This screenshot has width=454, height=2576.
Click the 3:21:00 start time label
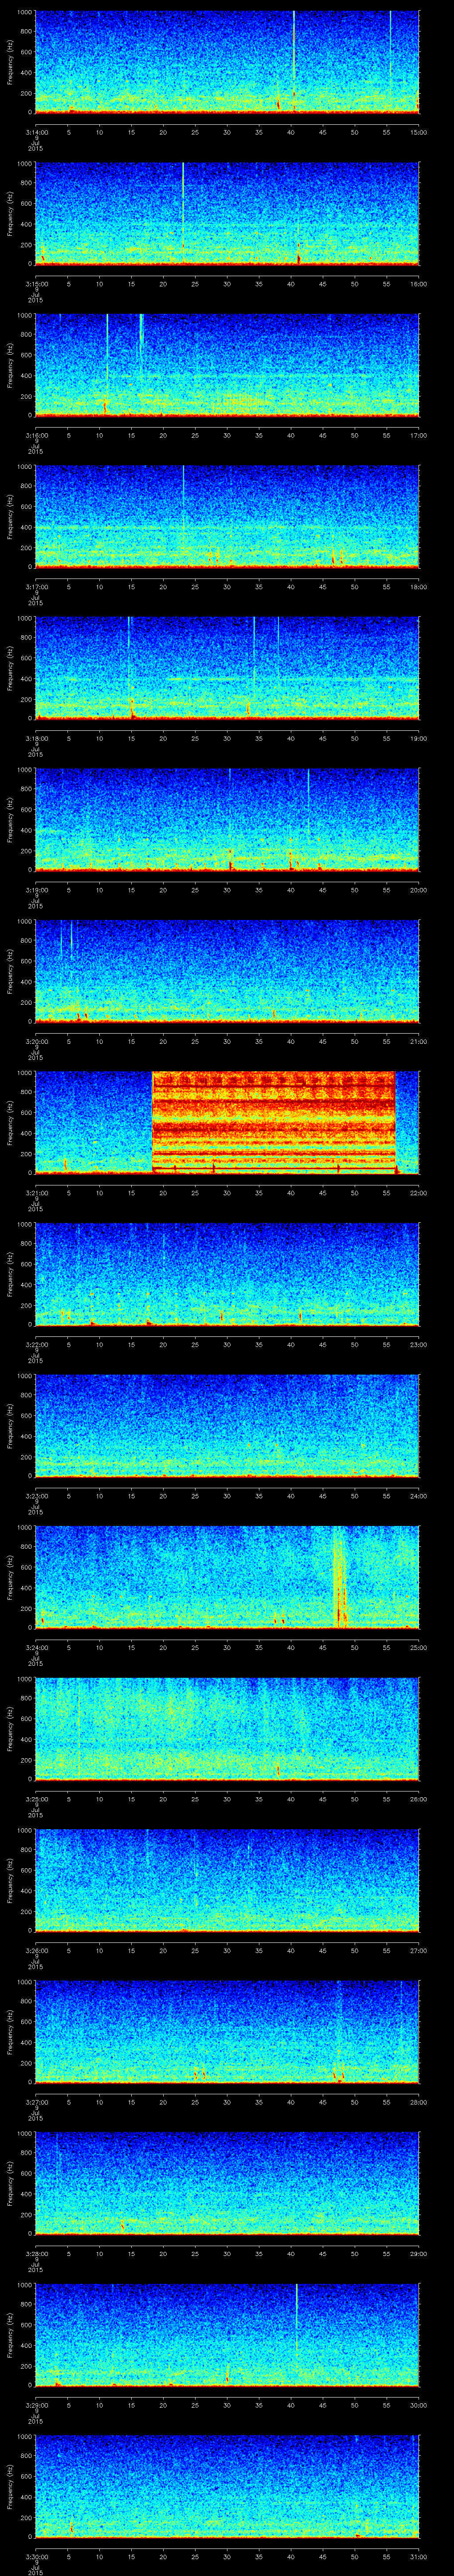coord(36,1193)
